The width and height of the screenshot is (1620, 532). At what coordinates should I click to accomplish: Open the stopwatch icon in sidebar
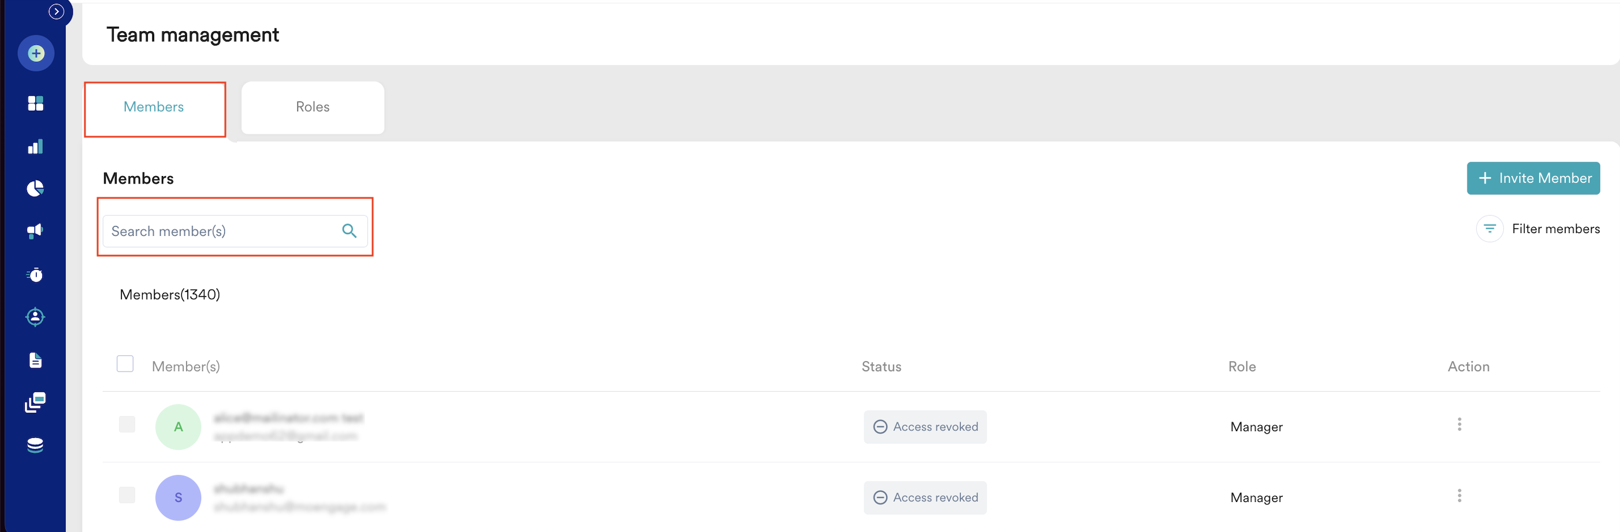[x=36, y=275]
